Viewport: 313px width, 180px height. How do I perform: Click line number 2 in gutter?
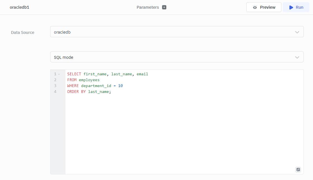55,80
